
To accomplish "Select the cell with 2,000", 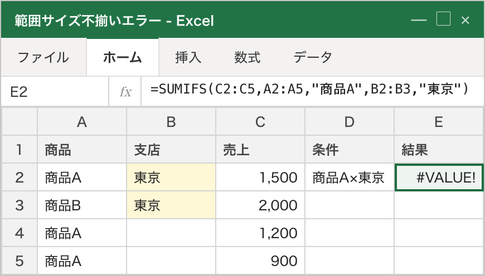I will (260, 205).
